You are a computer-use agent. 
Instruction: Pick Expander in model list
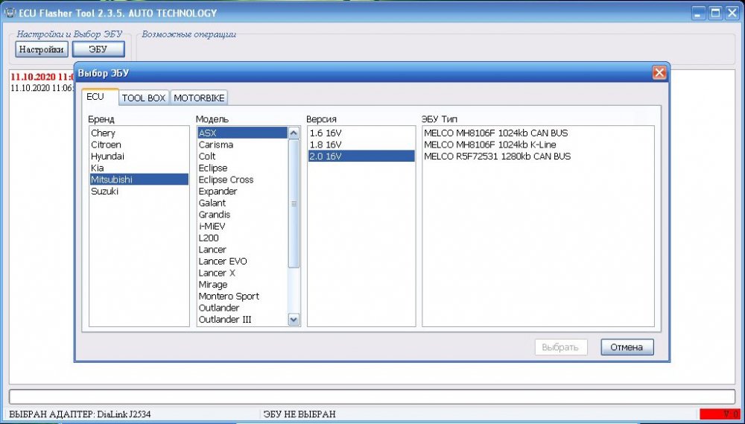[x=242, y=191]
